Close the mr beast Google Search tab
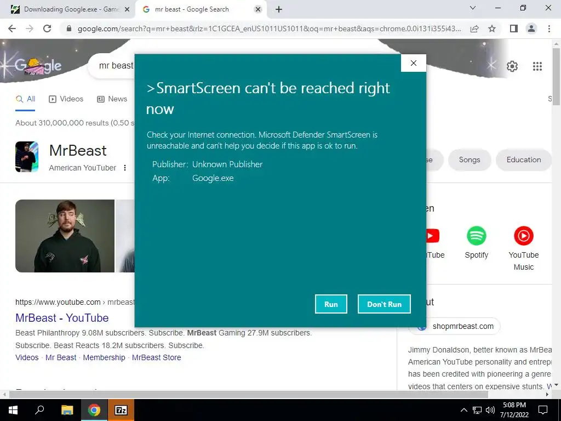561x421 pixels. click(x=257, y=10)
